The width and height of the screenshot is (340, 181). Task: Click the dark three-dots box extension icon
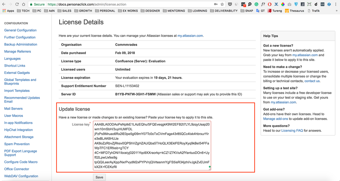point(322,4)
